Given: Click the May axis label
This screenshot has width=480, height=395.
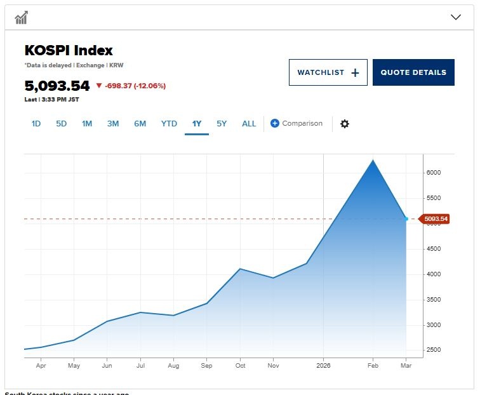Looking at the screenshot, I should point(74,366).
